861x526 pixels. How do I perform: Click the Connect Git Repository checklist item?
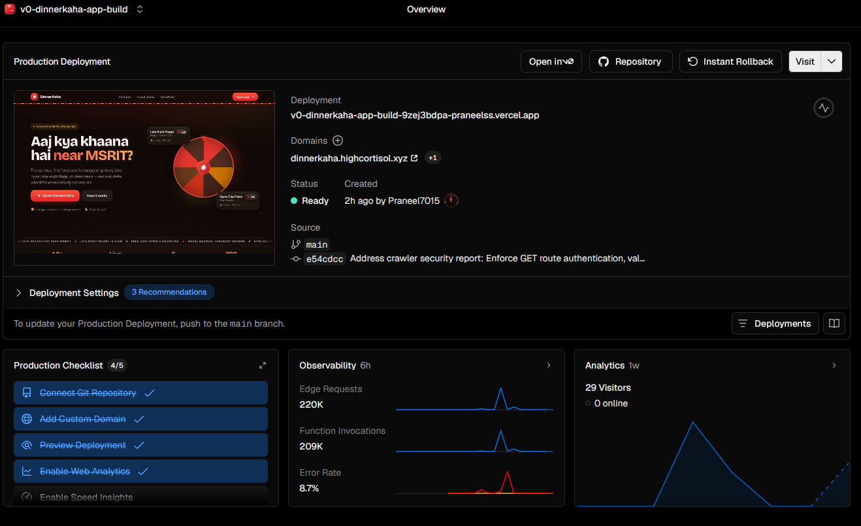140,393
